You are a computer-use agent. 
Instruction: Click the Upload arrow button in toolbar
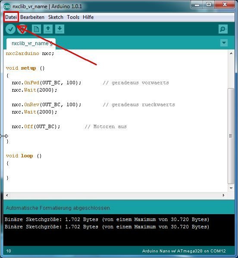(x=22, y=29)
